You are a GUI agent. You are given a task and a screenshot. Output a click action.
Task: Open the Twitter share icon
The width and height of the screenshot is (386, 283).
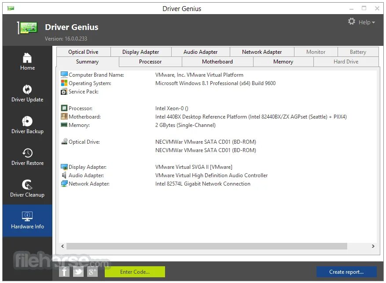coord(78,272)
